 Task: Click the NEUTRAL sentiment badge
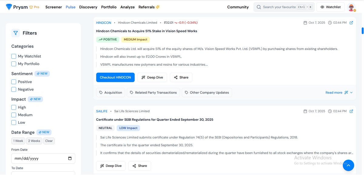106,128
